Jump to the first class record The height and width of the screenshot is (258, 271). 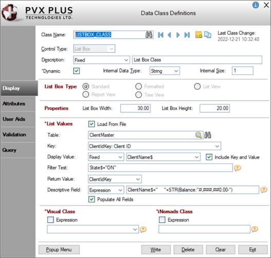[160, 35]
